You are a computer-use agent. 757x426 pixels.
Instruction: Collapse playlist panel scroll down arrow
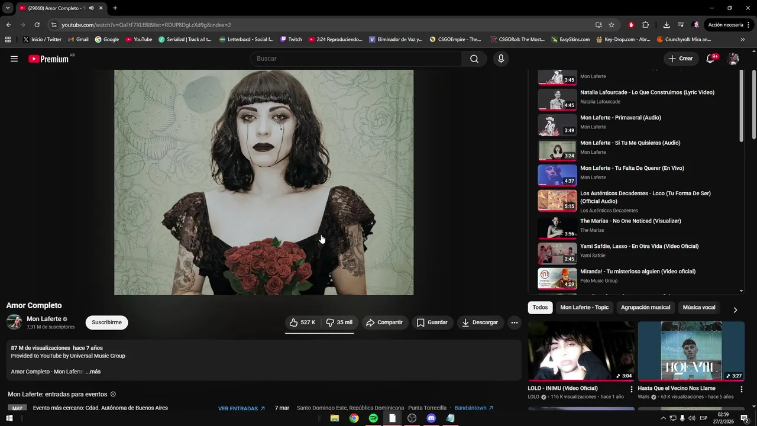(x=742, y=291)
